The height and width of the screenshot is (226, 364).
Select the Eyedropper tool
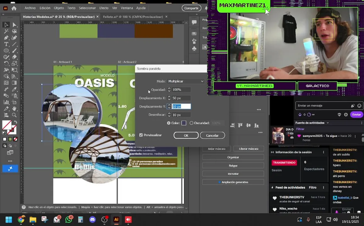[x=14, y=89]
